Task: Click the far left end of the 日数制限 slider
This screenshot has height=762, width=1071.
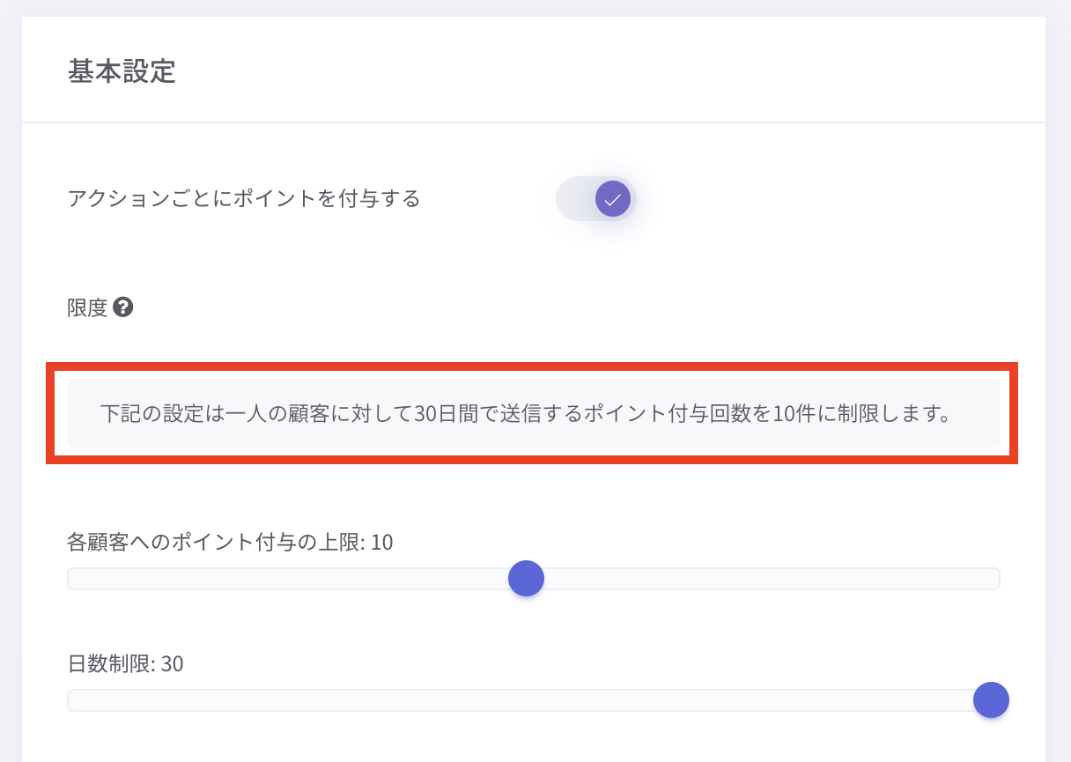Action: coord(71,700)
